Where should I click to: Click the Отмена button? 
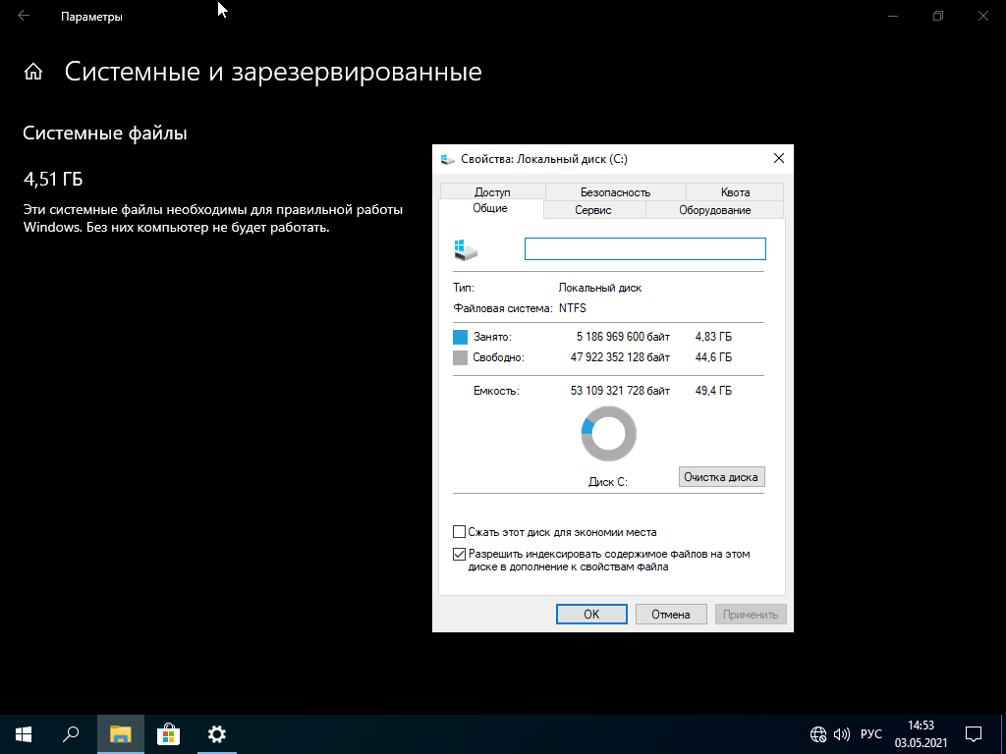click(x=671, y=615)
